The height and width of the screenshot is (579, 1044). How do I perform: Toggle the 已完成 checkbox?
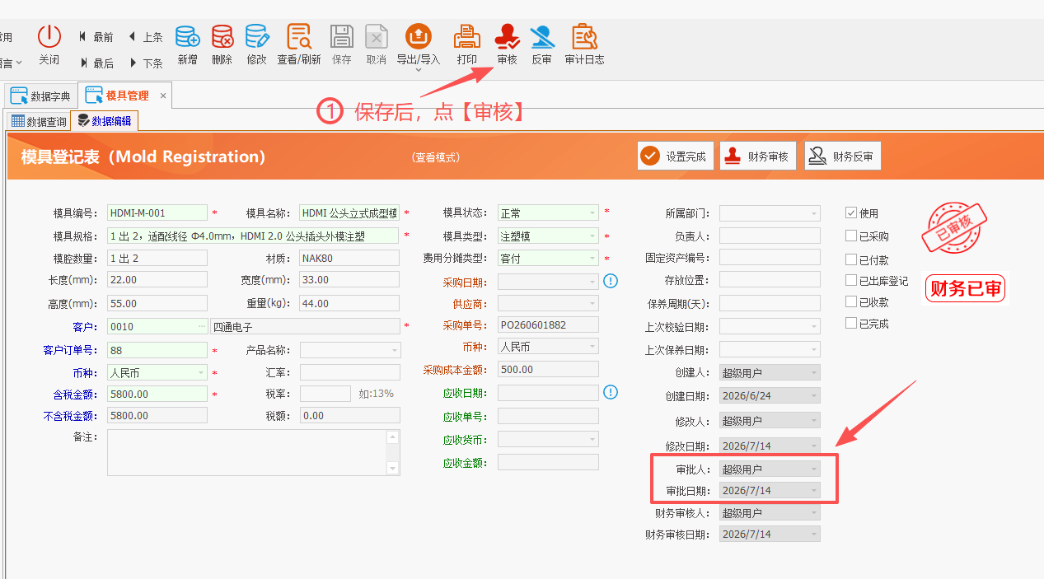(x=851, y=324)
